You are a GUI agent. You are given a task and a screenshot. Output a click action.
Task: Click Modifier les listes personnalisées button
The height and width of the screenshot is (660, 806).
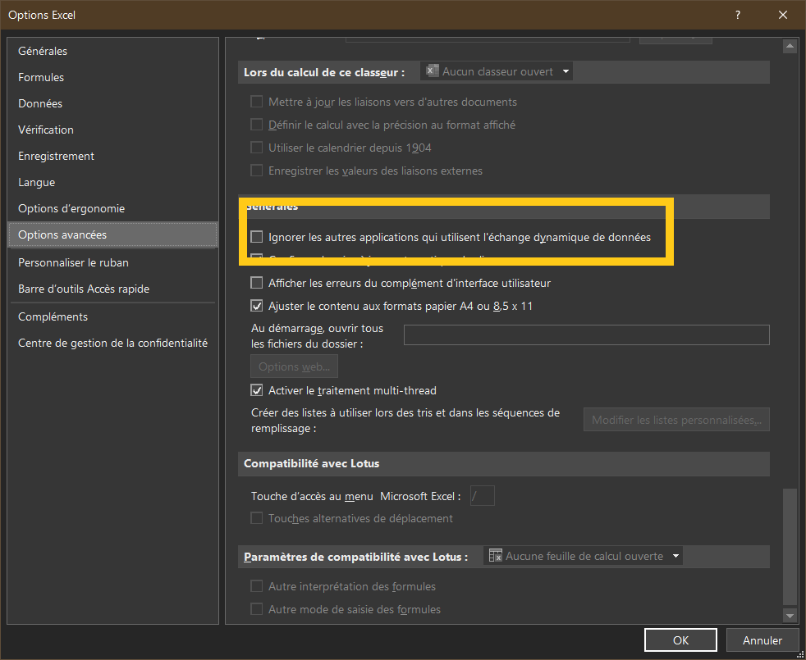(x=676, y=420)
